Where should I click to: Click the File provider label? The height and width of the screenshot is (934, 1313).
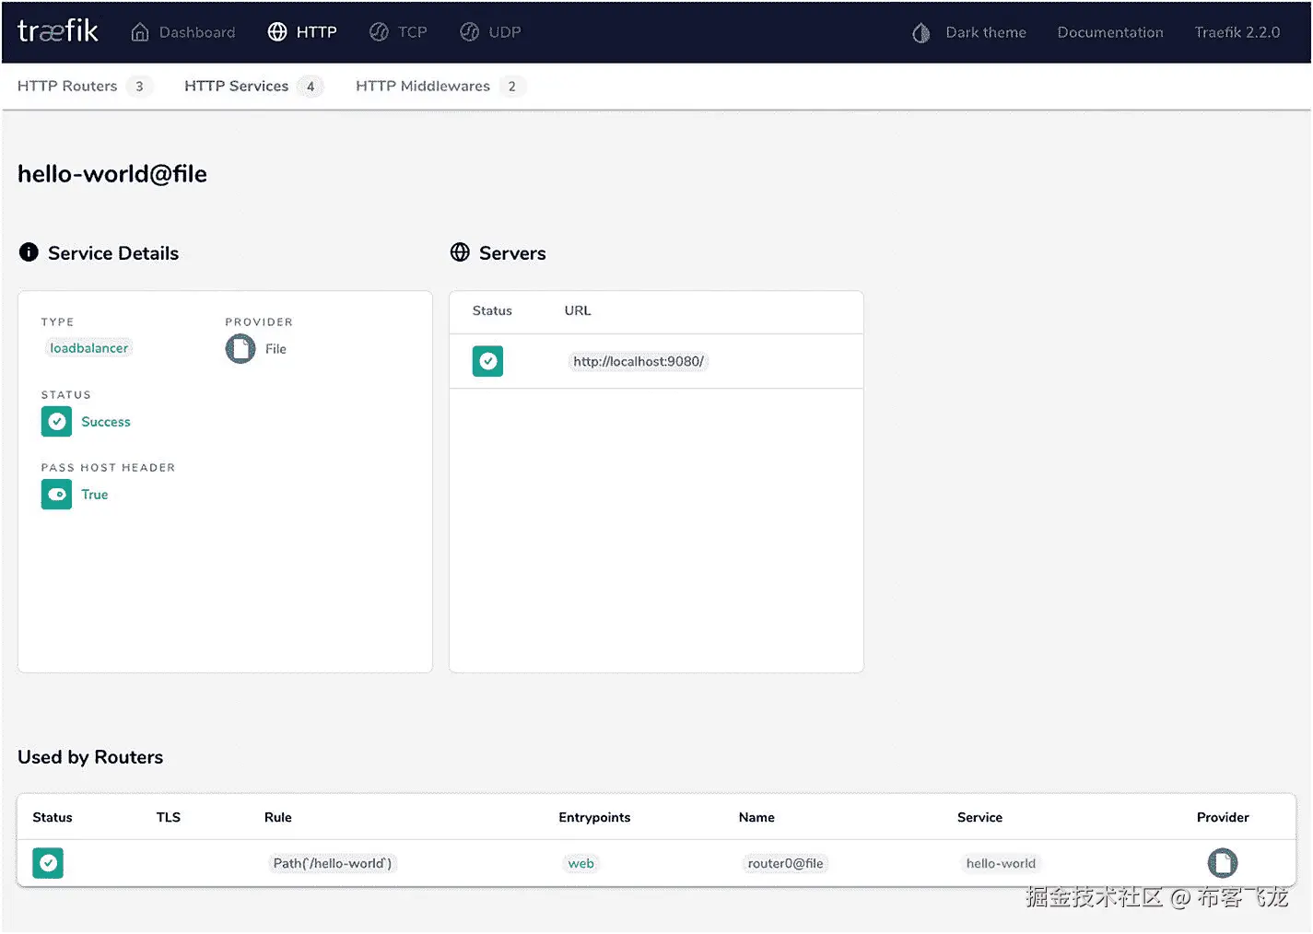275,349
